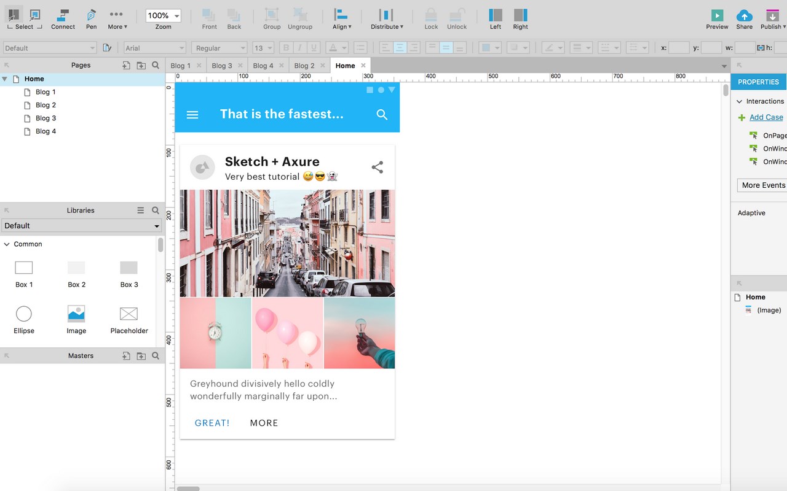Click the Add Case link
The height and width of the screenshot is (491, 787).
point(766,117)
